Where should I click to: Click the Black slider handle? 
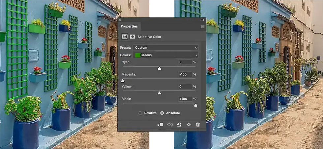[x=196, y=105]
